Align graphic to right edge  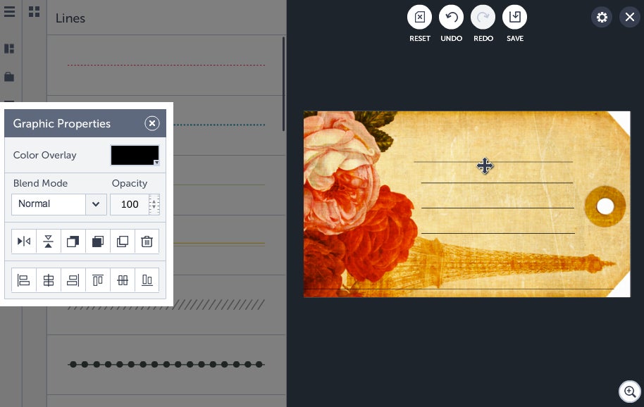click(x=73, y=280)
